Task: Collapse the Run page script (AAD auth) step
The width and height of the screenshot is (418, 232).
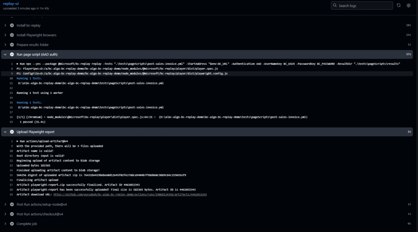Action: (x=5, y=54)
